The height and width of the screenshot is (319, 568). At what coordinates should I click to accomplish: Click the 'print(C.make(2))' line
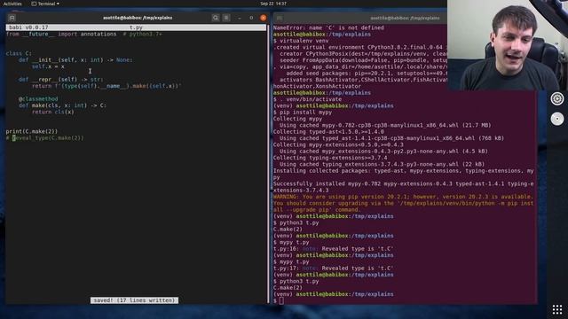(32, 132)
